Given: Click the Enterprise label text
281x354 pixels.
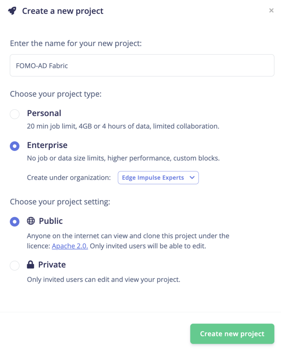Looking at the screenshot, I should [x=47, y=145].
